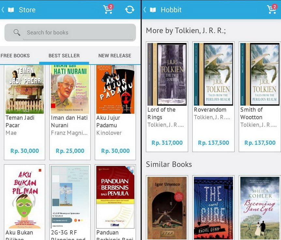Open The Cure by Rachel Genn cover
Viewport: 281px width, 240px height.
214,208
